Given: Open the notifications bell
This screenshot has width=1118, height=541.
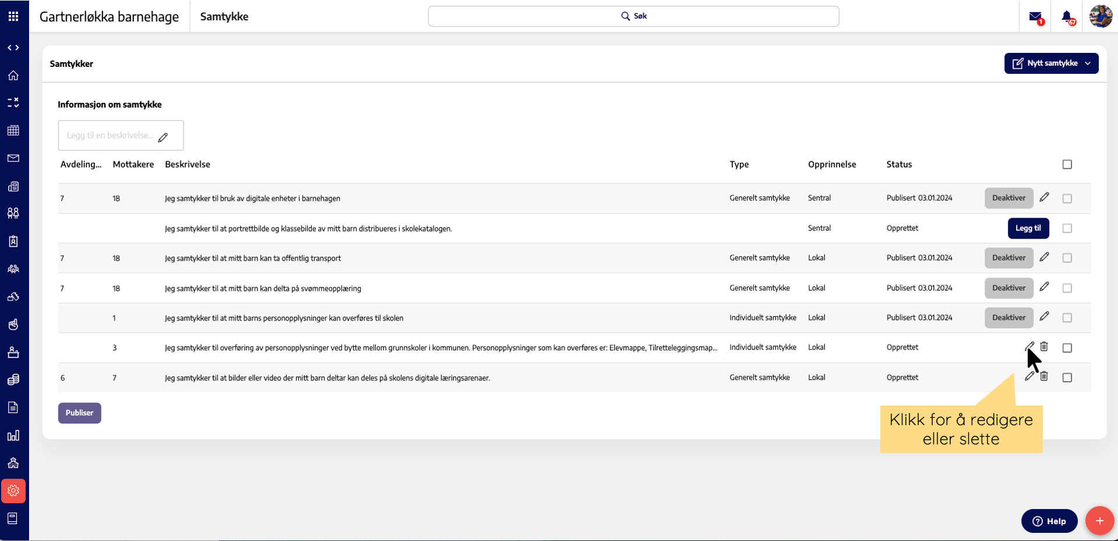Looking at the screenshot, I should (x=1067, y=17).
